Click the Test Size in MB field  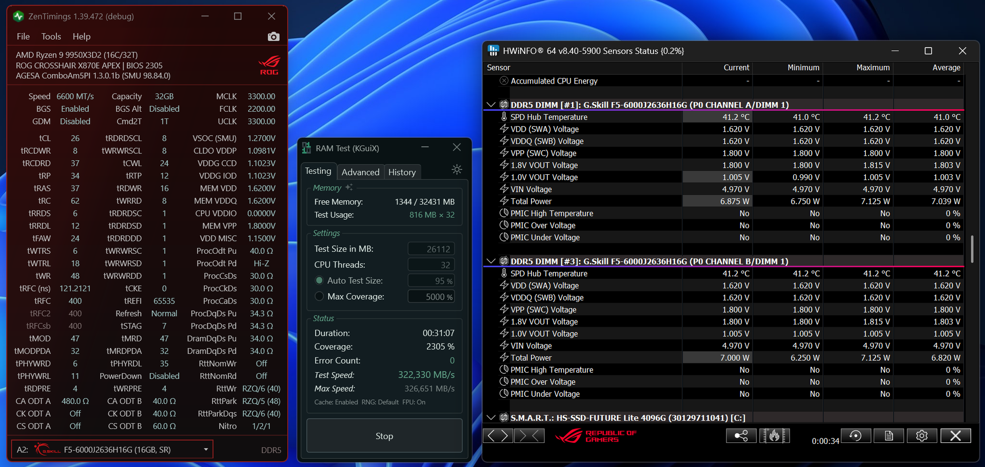click(431, 249)
